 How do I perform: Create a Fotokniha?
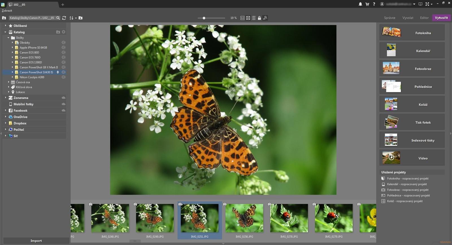412,32
